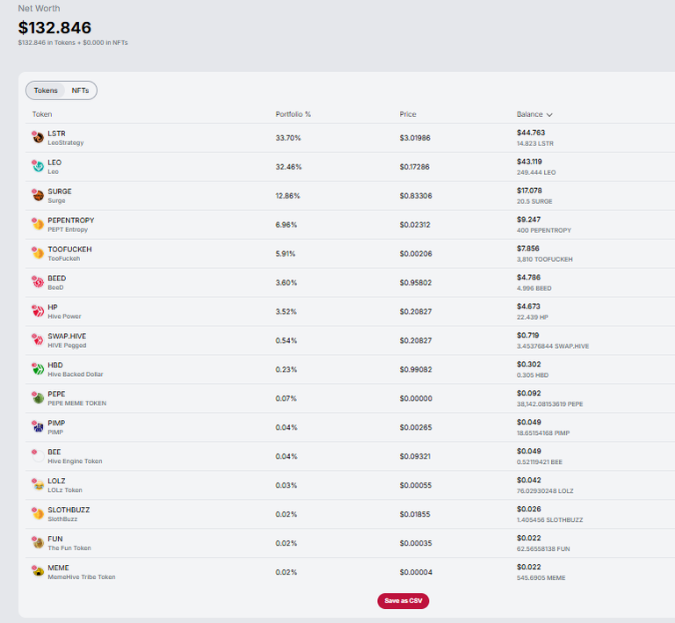Click the $44.763 LSTR balance
Screen dimensions: 675x623
click(531, 133)
